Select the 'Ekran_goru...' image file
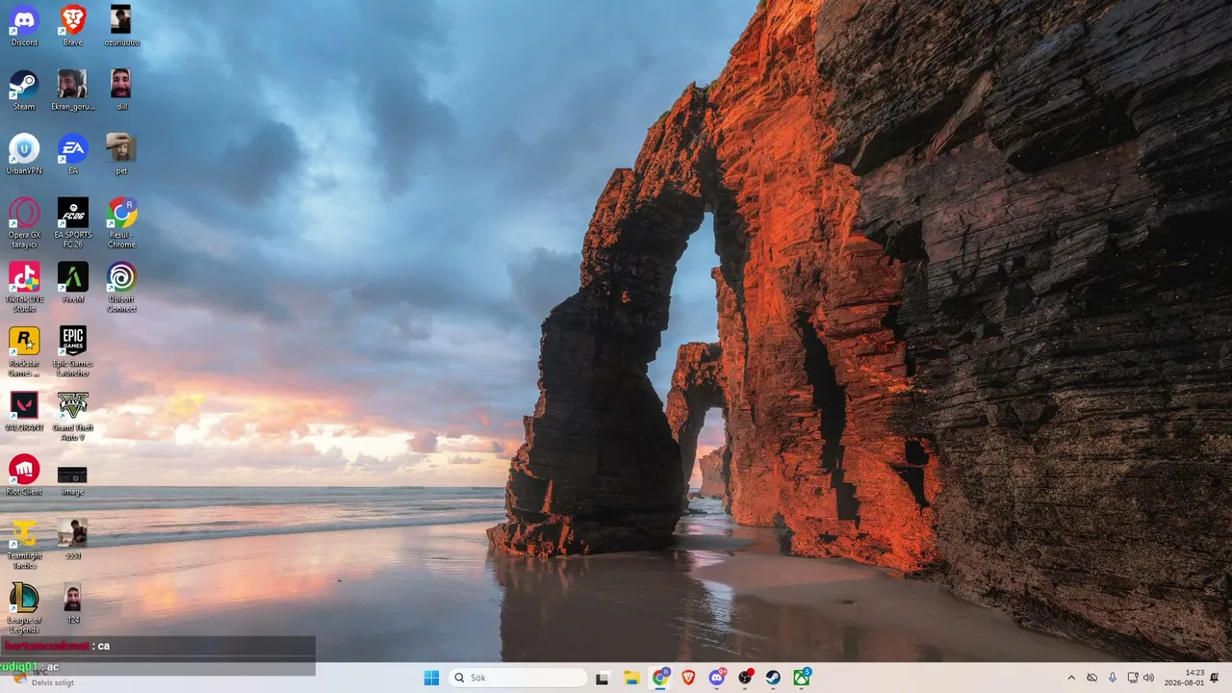The height and width of the screenshot is (693, 1232). click(73, 90)
